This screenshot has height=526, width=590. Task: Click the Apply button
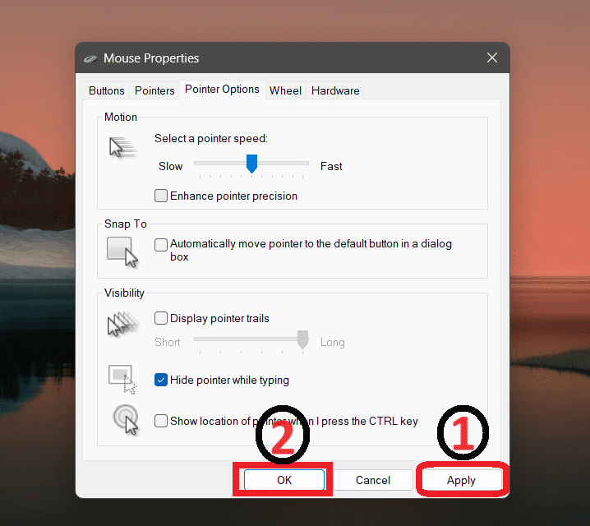click(x=461, y=480)
